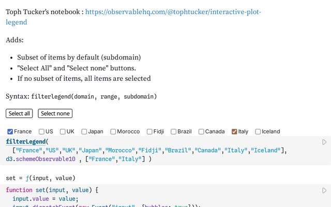Click the Select none button
Image resolution: width=331 pixels, height=207 pixels.
pyautogui.click(x=55, y=113)
